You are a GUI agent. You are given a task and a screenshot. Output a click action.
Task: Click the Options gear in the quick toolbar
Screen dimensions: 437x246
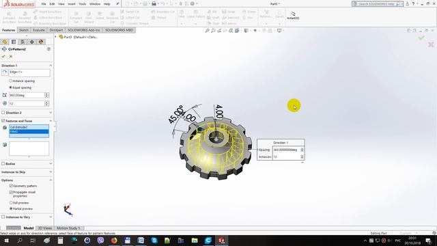193,4
